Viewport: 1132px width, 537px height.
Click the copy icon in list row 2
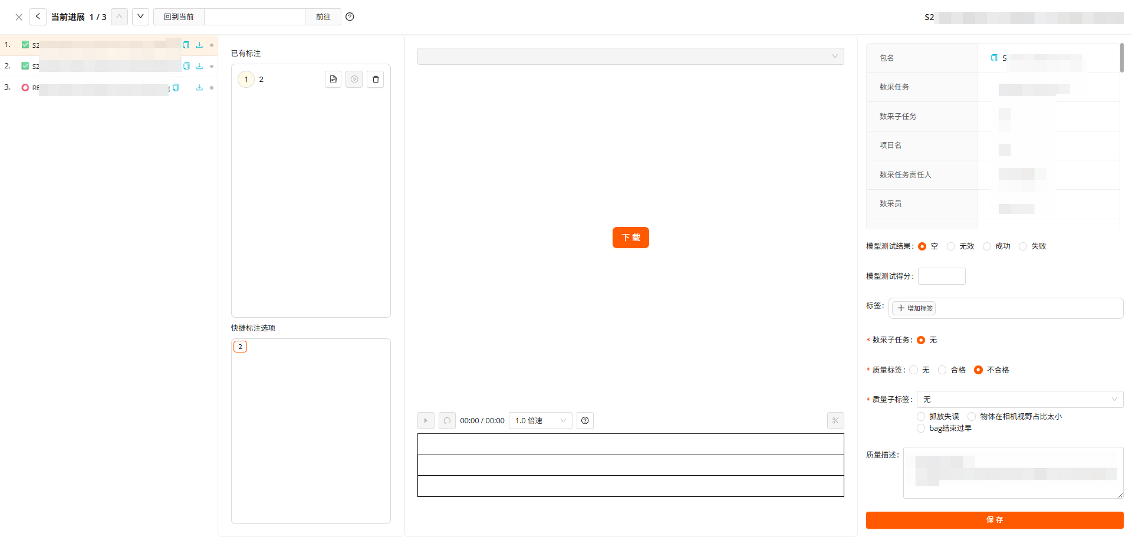click(x=186, y=66)
